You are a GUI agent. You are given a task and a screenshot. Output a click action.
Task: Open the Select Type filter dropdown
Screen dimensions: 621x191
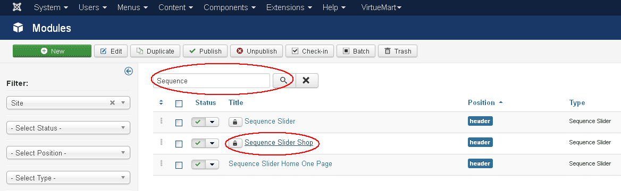(69, 178)
